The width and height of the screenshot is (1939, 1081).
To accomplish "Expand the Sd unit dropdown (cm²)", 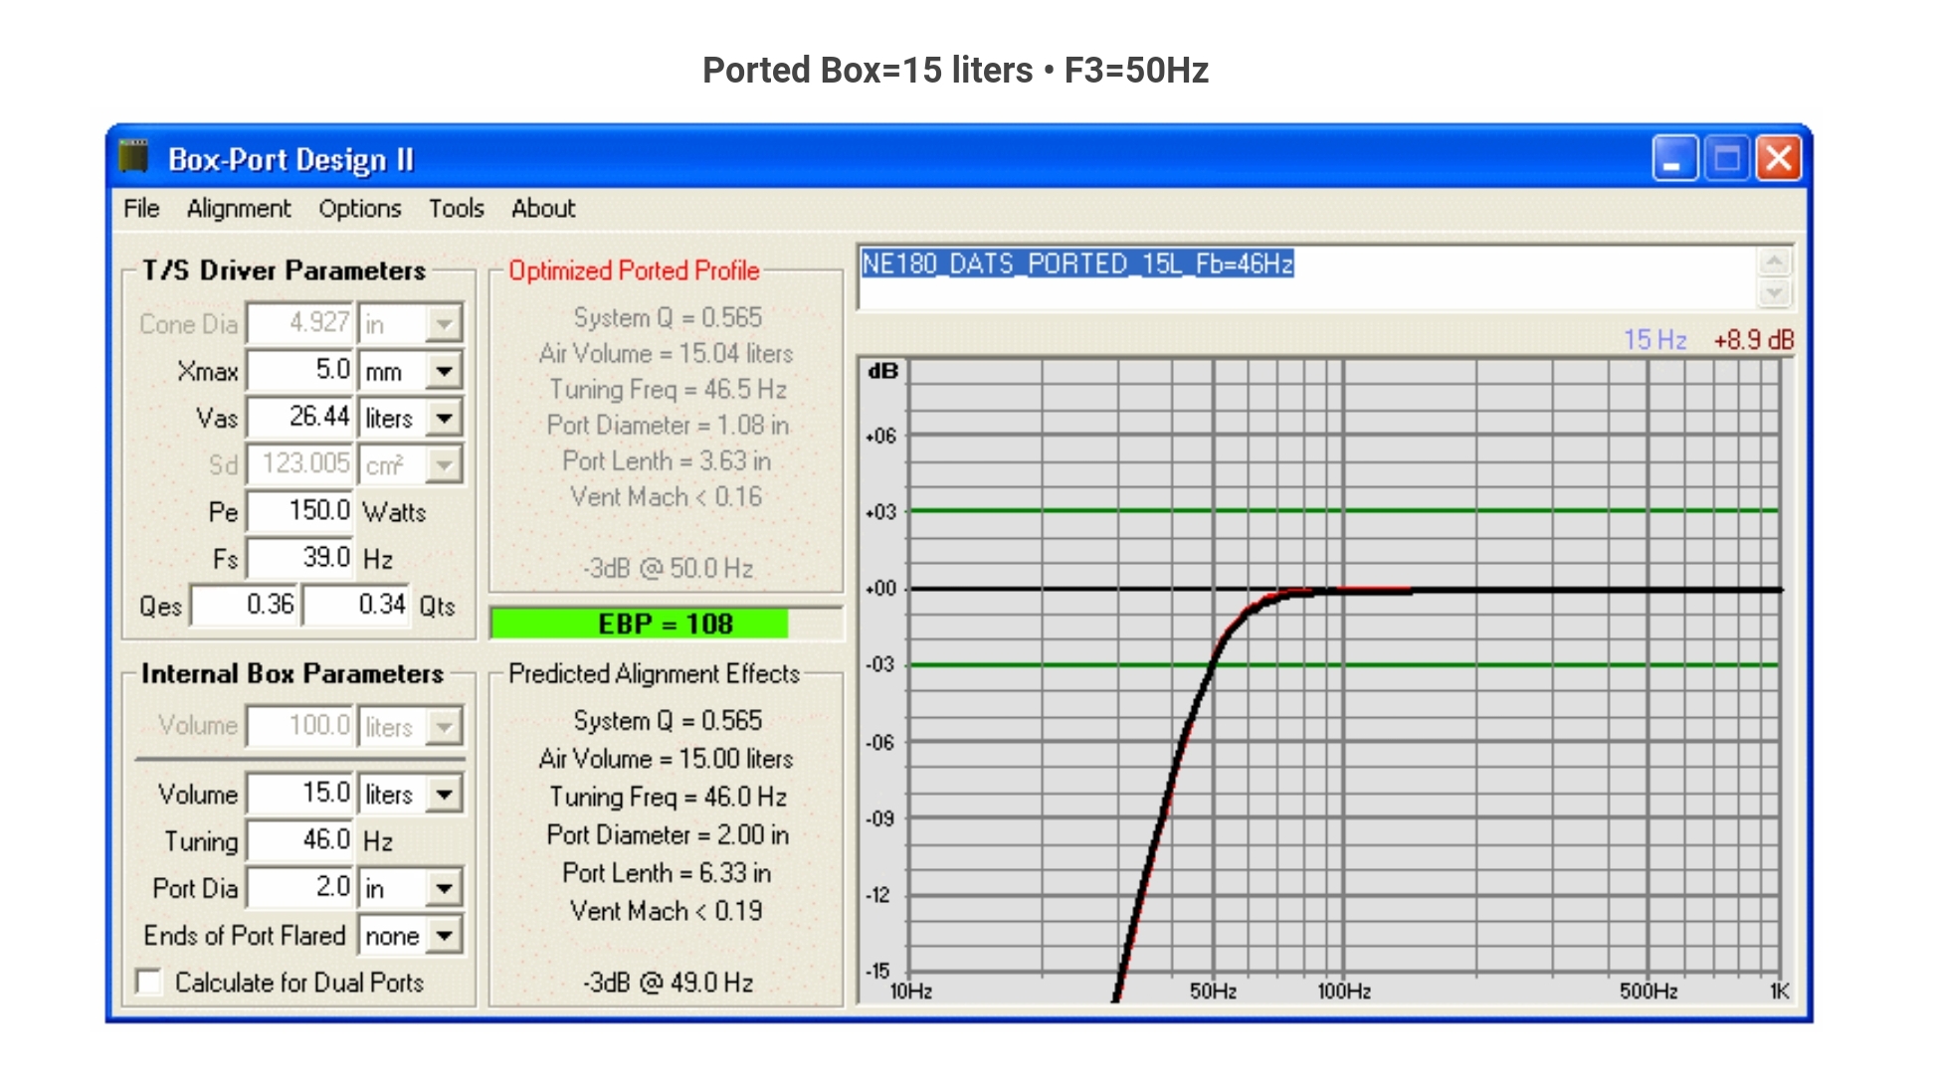I will 444,464.
